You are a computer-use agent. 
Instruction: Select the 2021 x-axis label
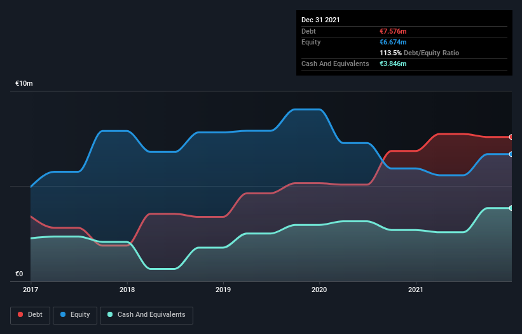point(416,290)
